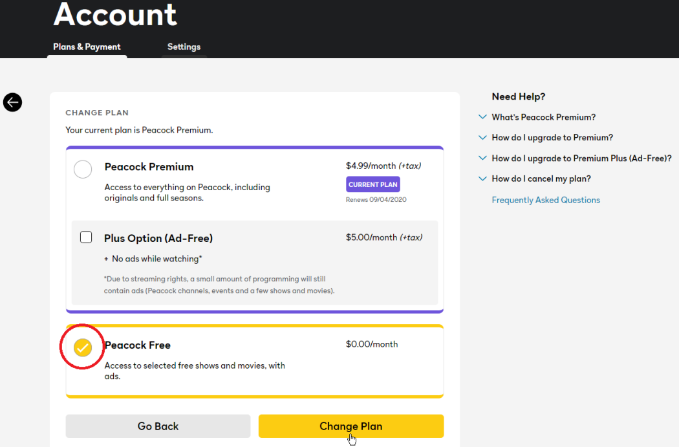
Task: Click the back arrow circle icon
Action: 12,102
